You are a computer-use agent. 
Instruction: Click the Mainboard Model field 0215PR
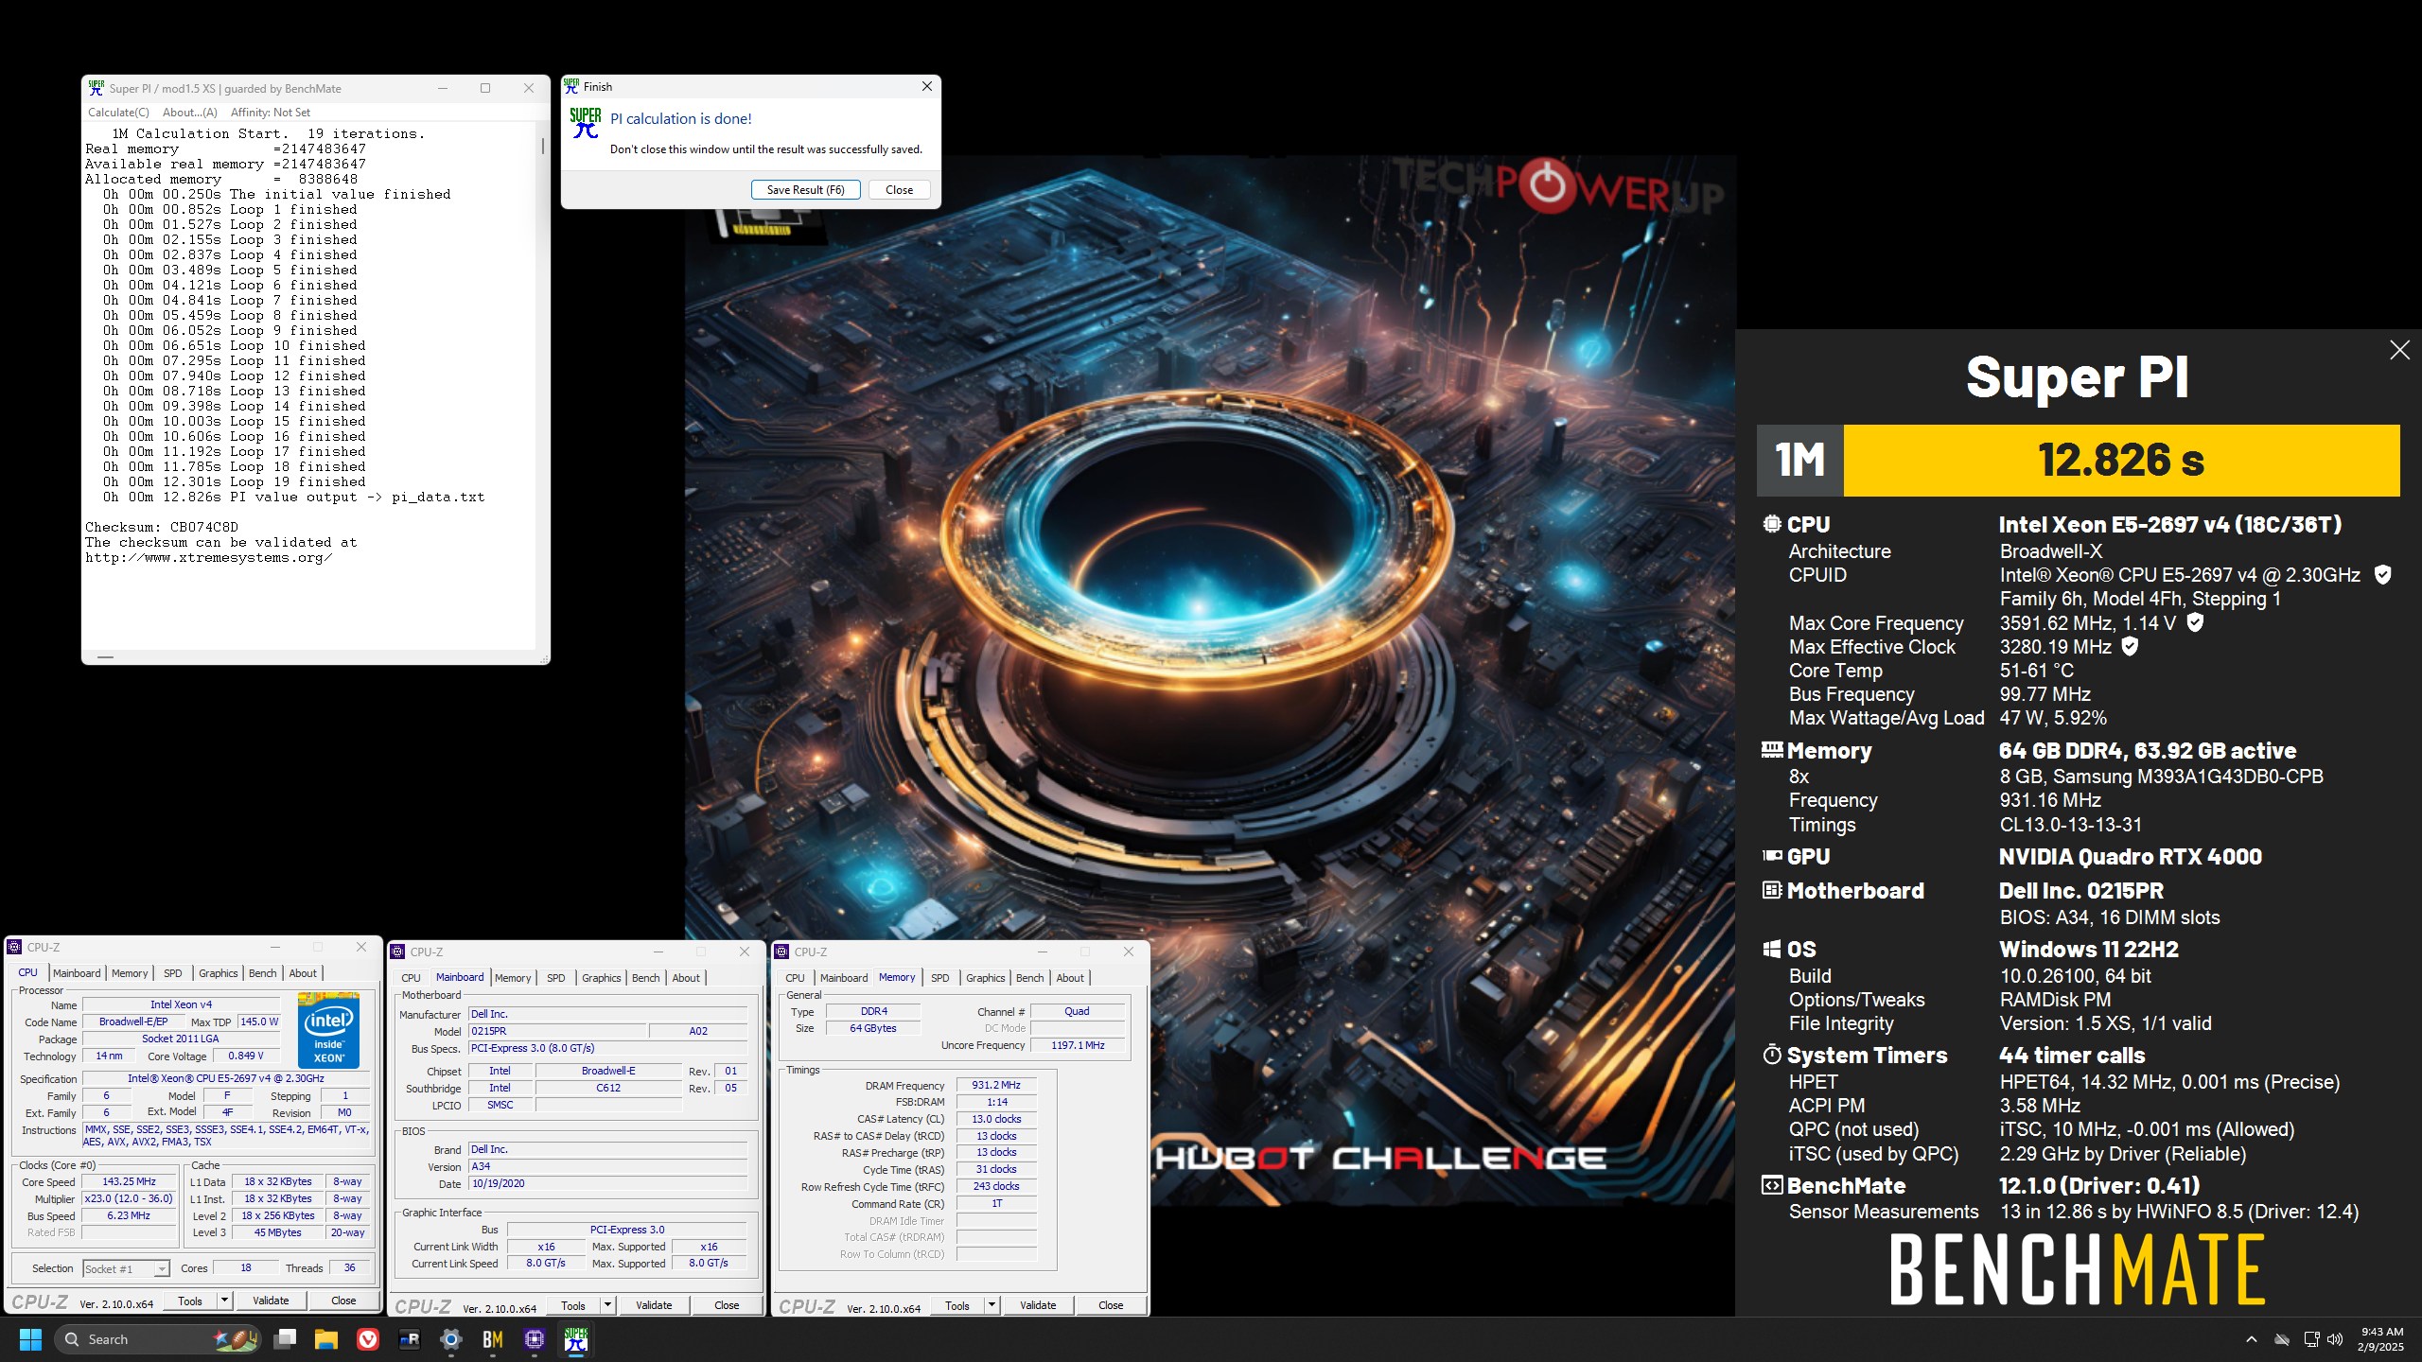(557, 1031)
